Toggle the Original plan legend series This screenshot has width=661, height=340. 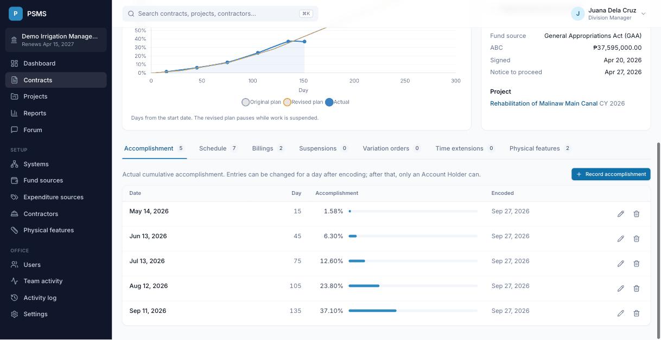(x=262, y=102)
